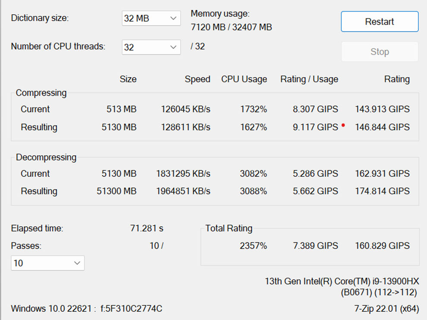Click the Intel Core i9-13900HX processor text
The image size is (427, 320).
coord(342,282)
